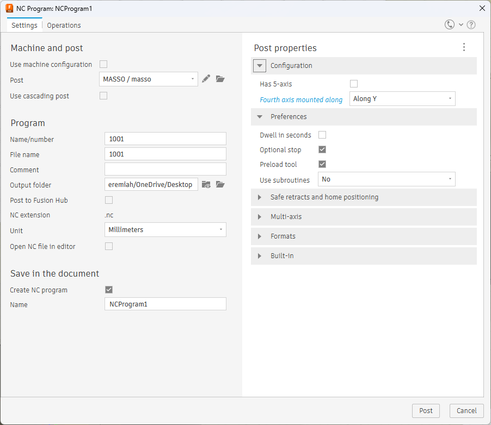Select the Settings tab
This screenshot has width=491, height=425.
coord(24,25)
